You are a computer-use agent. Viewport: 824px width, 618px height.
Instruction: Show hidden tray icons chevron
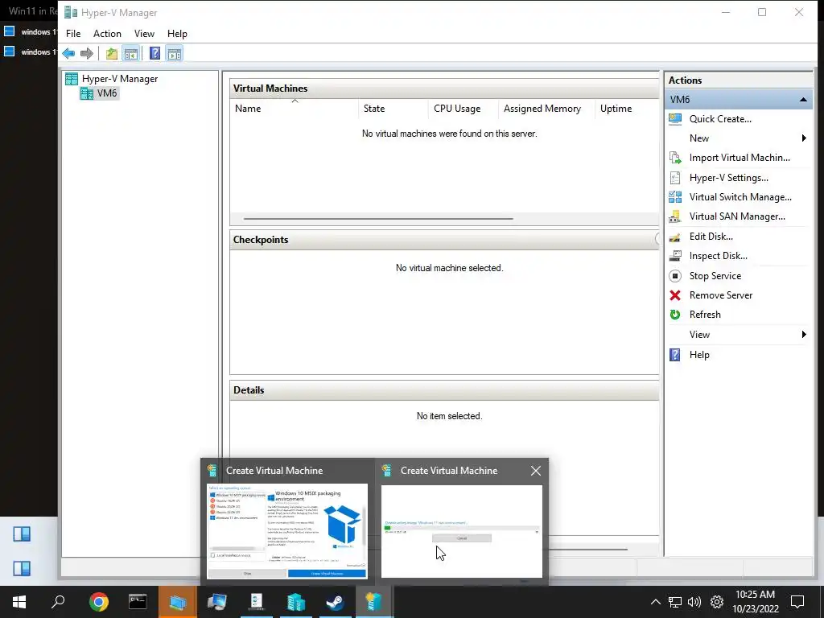click(x=655, y=602)
